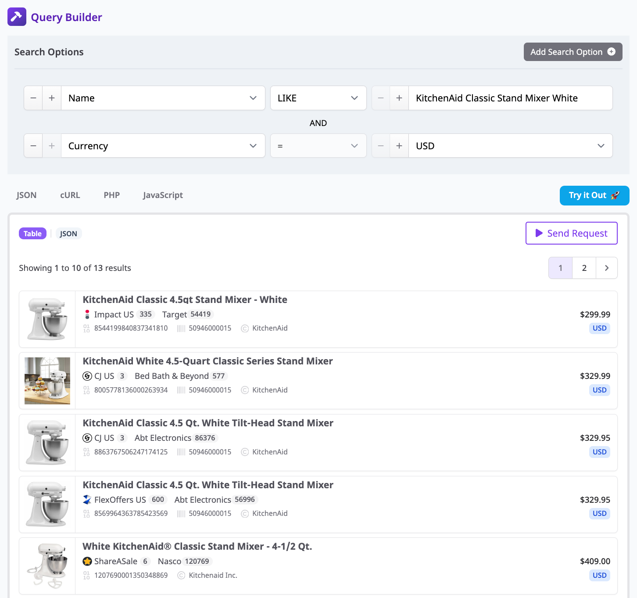The image size is (637, 598).
Task: Click the Nasco mixer product thumbnail
Action: point(47,566)
